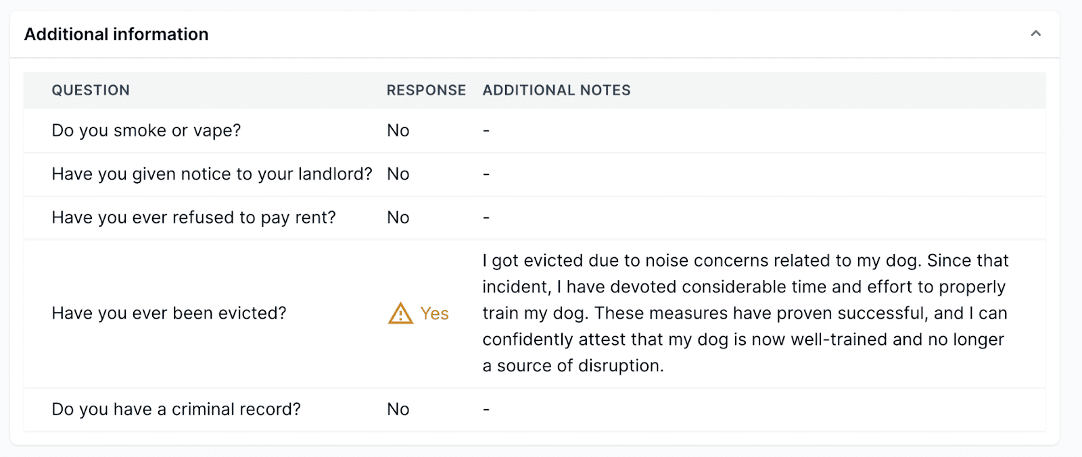Click the RESPONSE column header
1082x457 pixels.
click(426, 90)
